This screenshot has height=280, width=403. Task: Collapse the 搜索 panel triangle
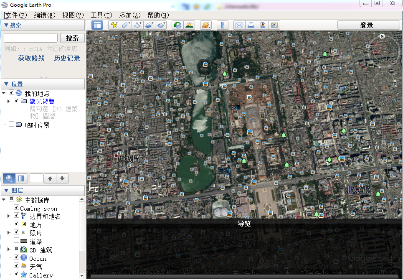pyautogui.click(x=6, y=25)
